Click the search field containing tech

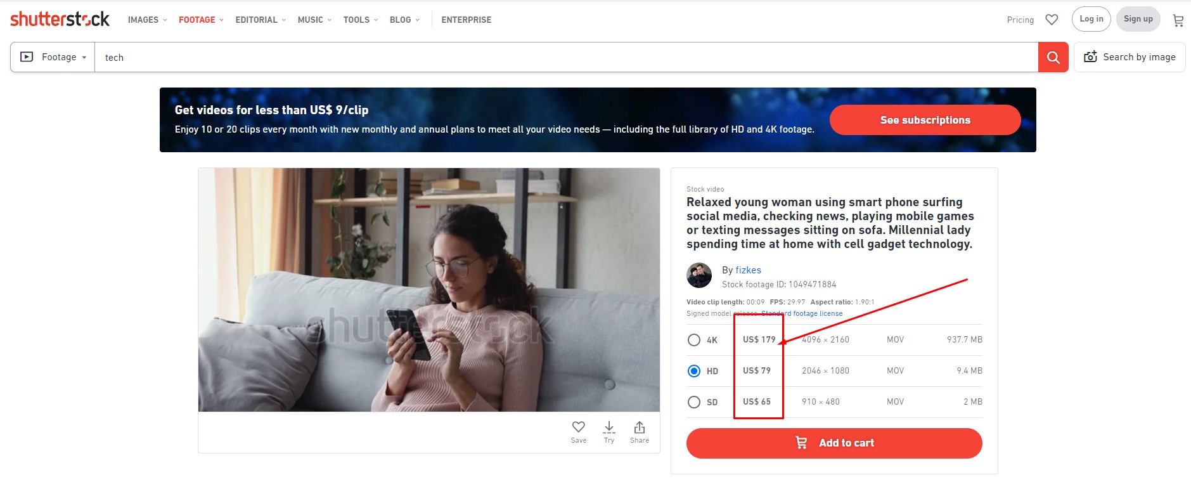(566, 57)
